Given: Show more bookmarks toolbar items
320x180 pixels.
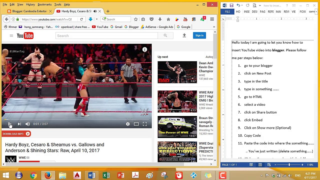Looking at the screenshot, I should tap(214, 27).
